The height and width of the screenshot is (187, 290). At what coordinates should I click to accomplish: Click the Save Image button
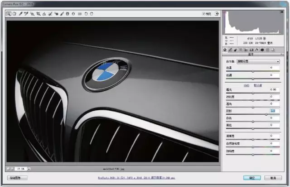[x=18, y=178]
